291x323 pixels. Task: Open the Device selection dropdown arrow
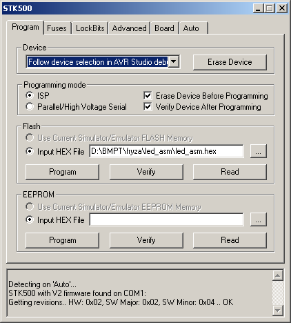point(174,61)
